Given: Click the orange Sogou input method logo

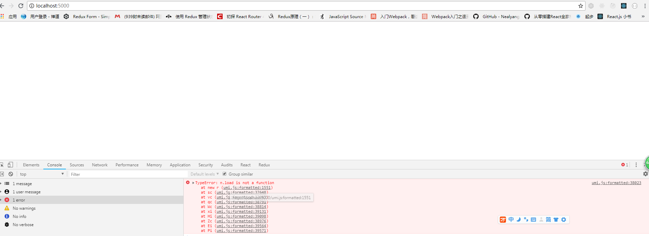Looking at the screenshot, I should [503, 220].
